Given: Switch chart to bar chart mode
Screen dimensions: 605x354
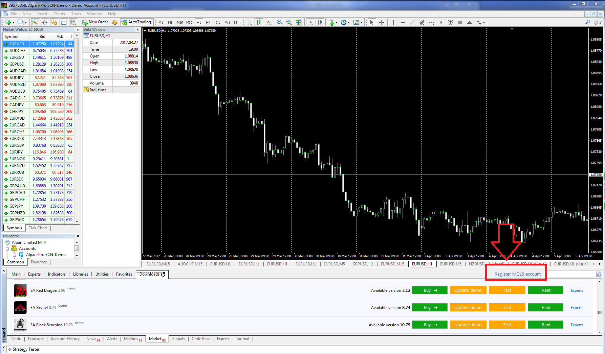Looking at the screenshot, I should tap(250, 22).
